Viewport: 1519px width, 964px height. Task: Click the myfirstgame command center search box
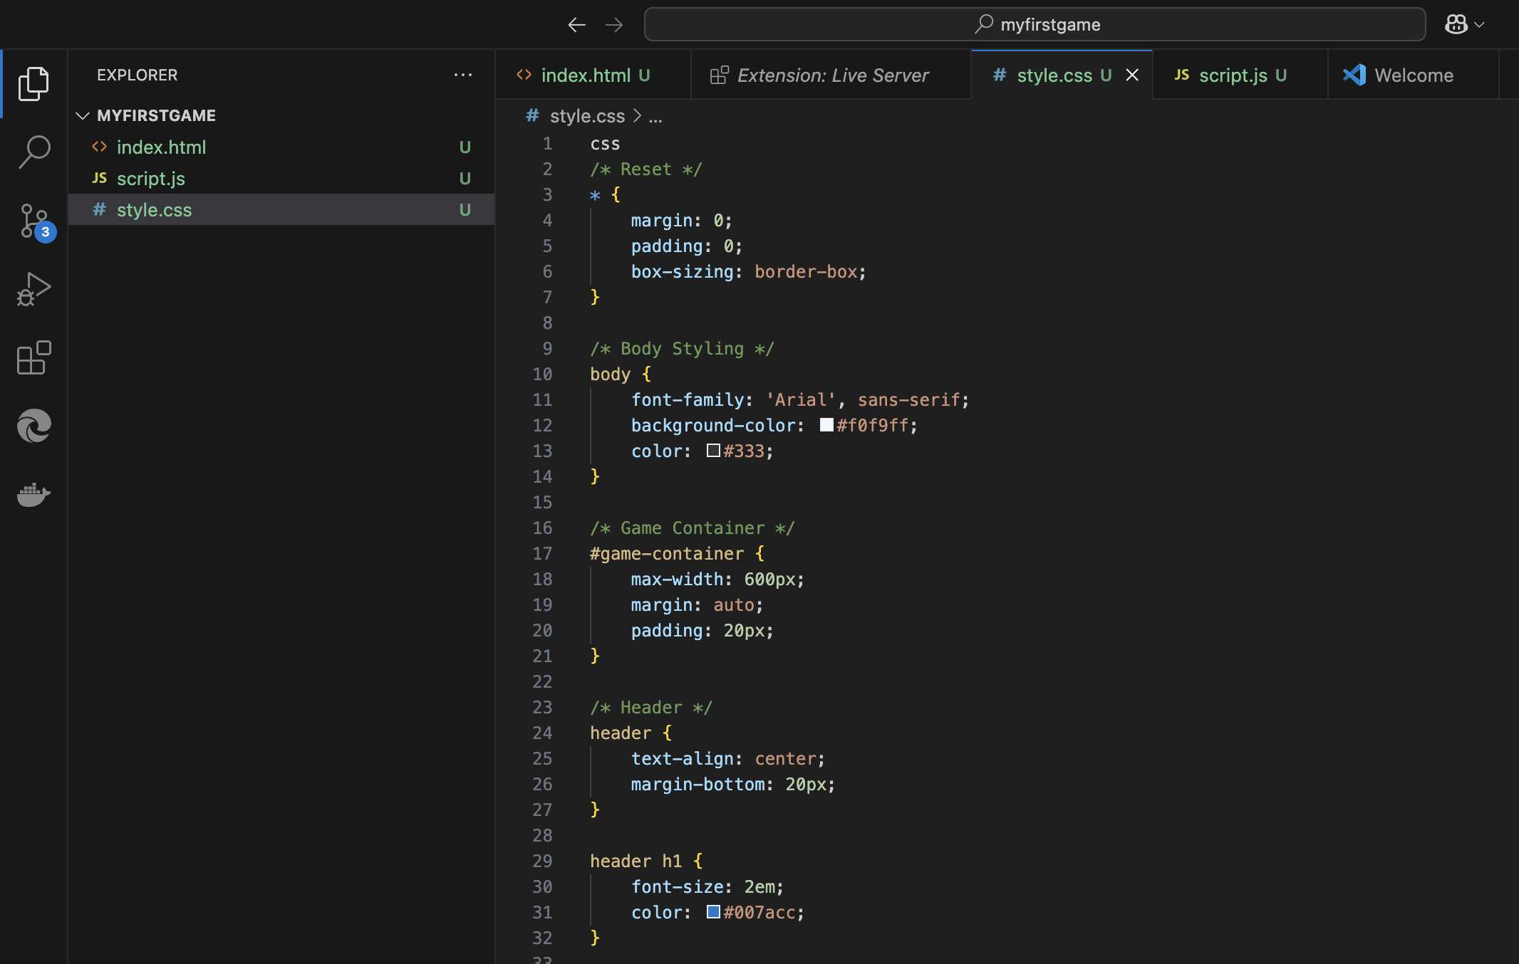click(x=1035, y=25)
